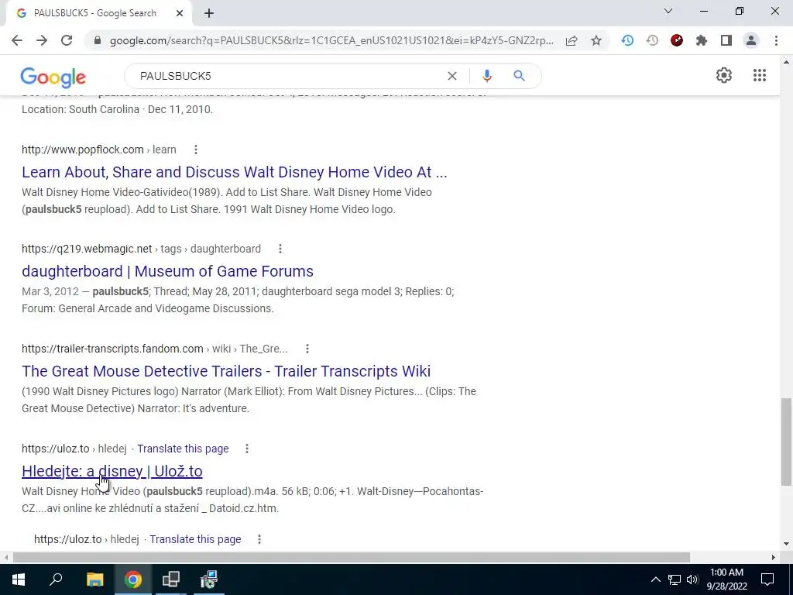Viewport: 793px width, 595px height.
Task: Open the gray history clock extension
Action: tap(652, 40)
